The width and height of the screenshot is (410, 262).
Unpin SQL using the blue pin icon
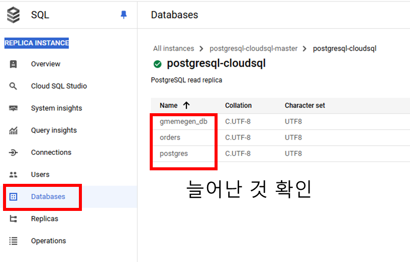click(x=124, y=15)
